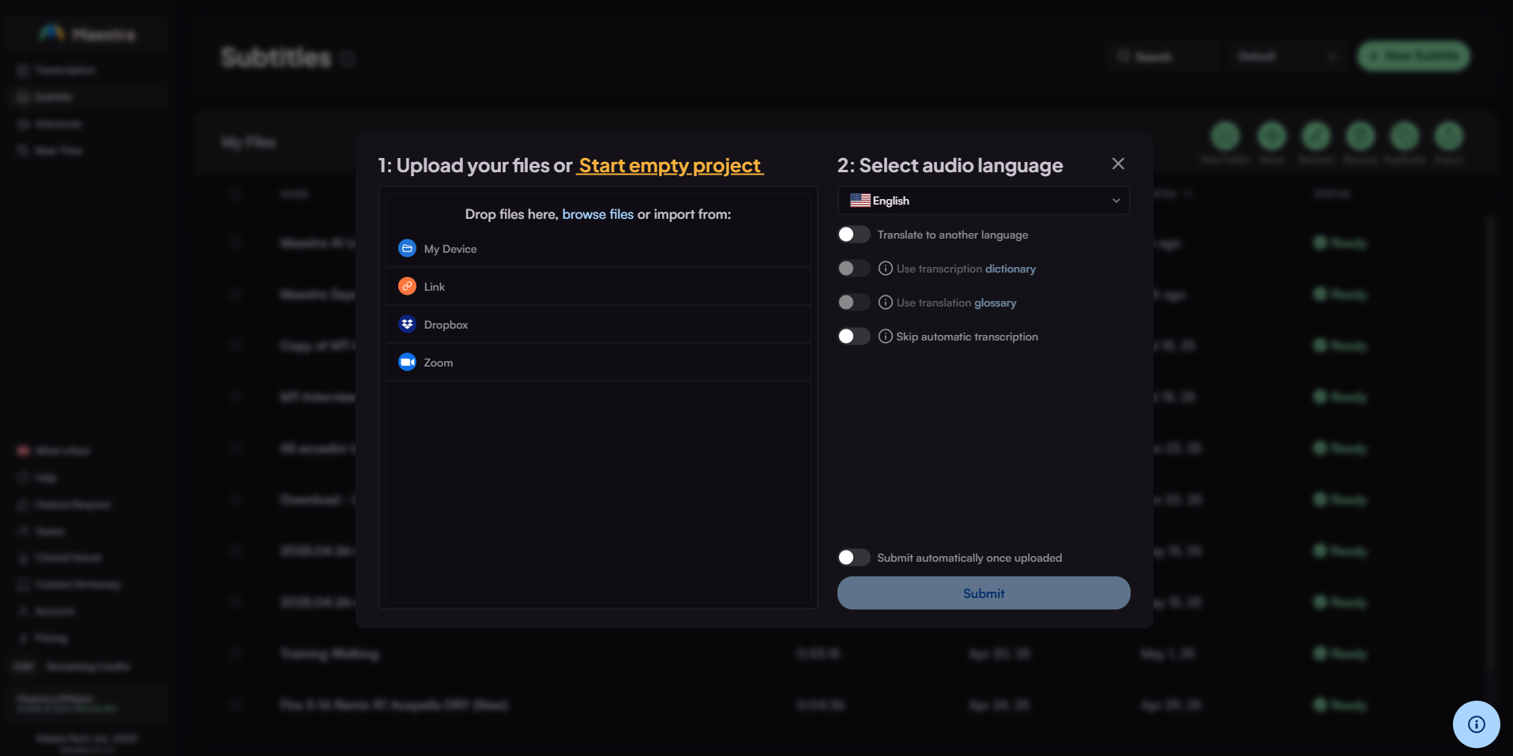Click the empty file drop zone area

597,490
